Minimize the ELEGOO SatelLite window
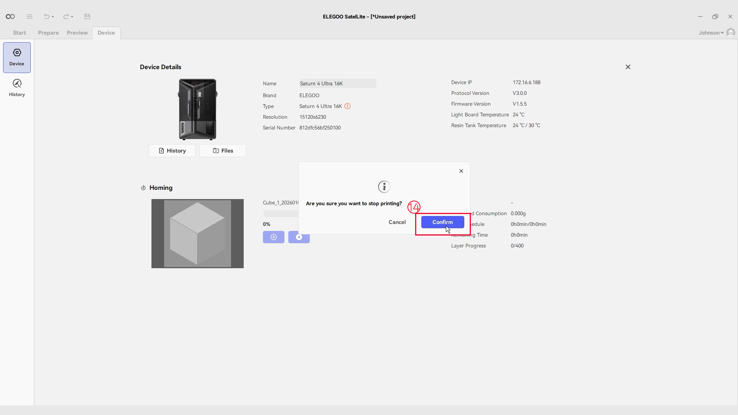 coord(700,17)
